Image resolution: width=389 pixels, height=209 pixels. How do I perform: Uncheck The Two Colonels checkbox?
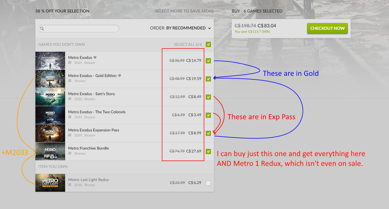click(x=208, y=115)
